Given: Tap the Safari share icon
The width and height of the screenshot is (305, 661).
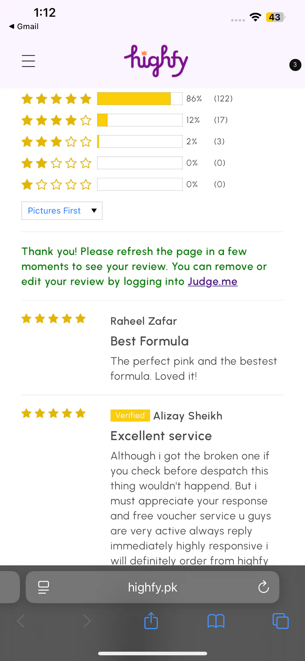Looking at the screenshot, I should point(151,621).
